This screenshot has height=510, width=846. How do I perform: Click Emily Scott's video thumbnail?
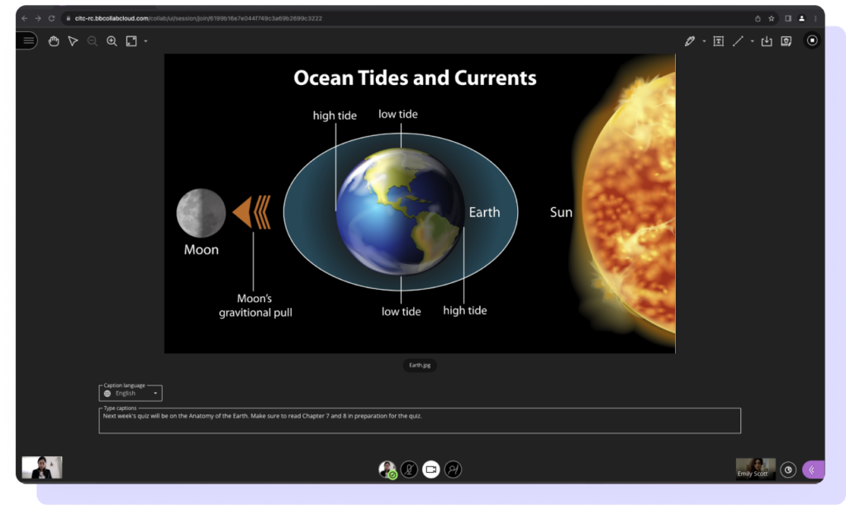(755, 468)
